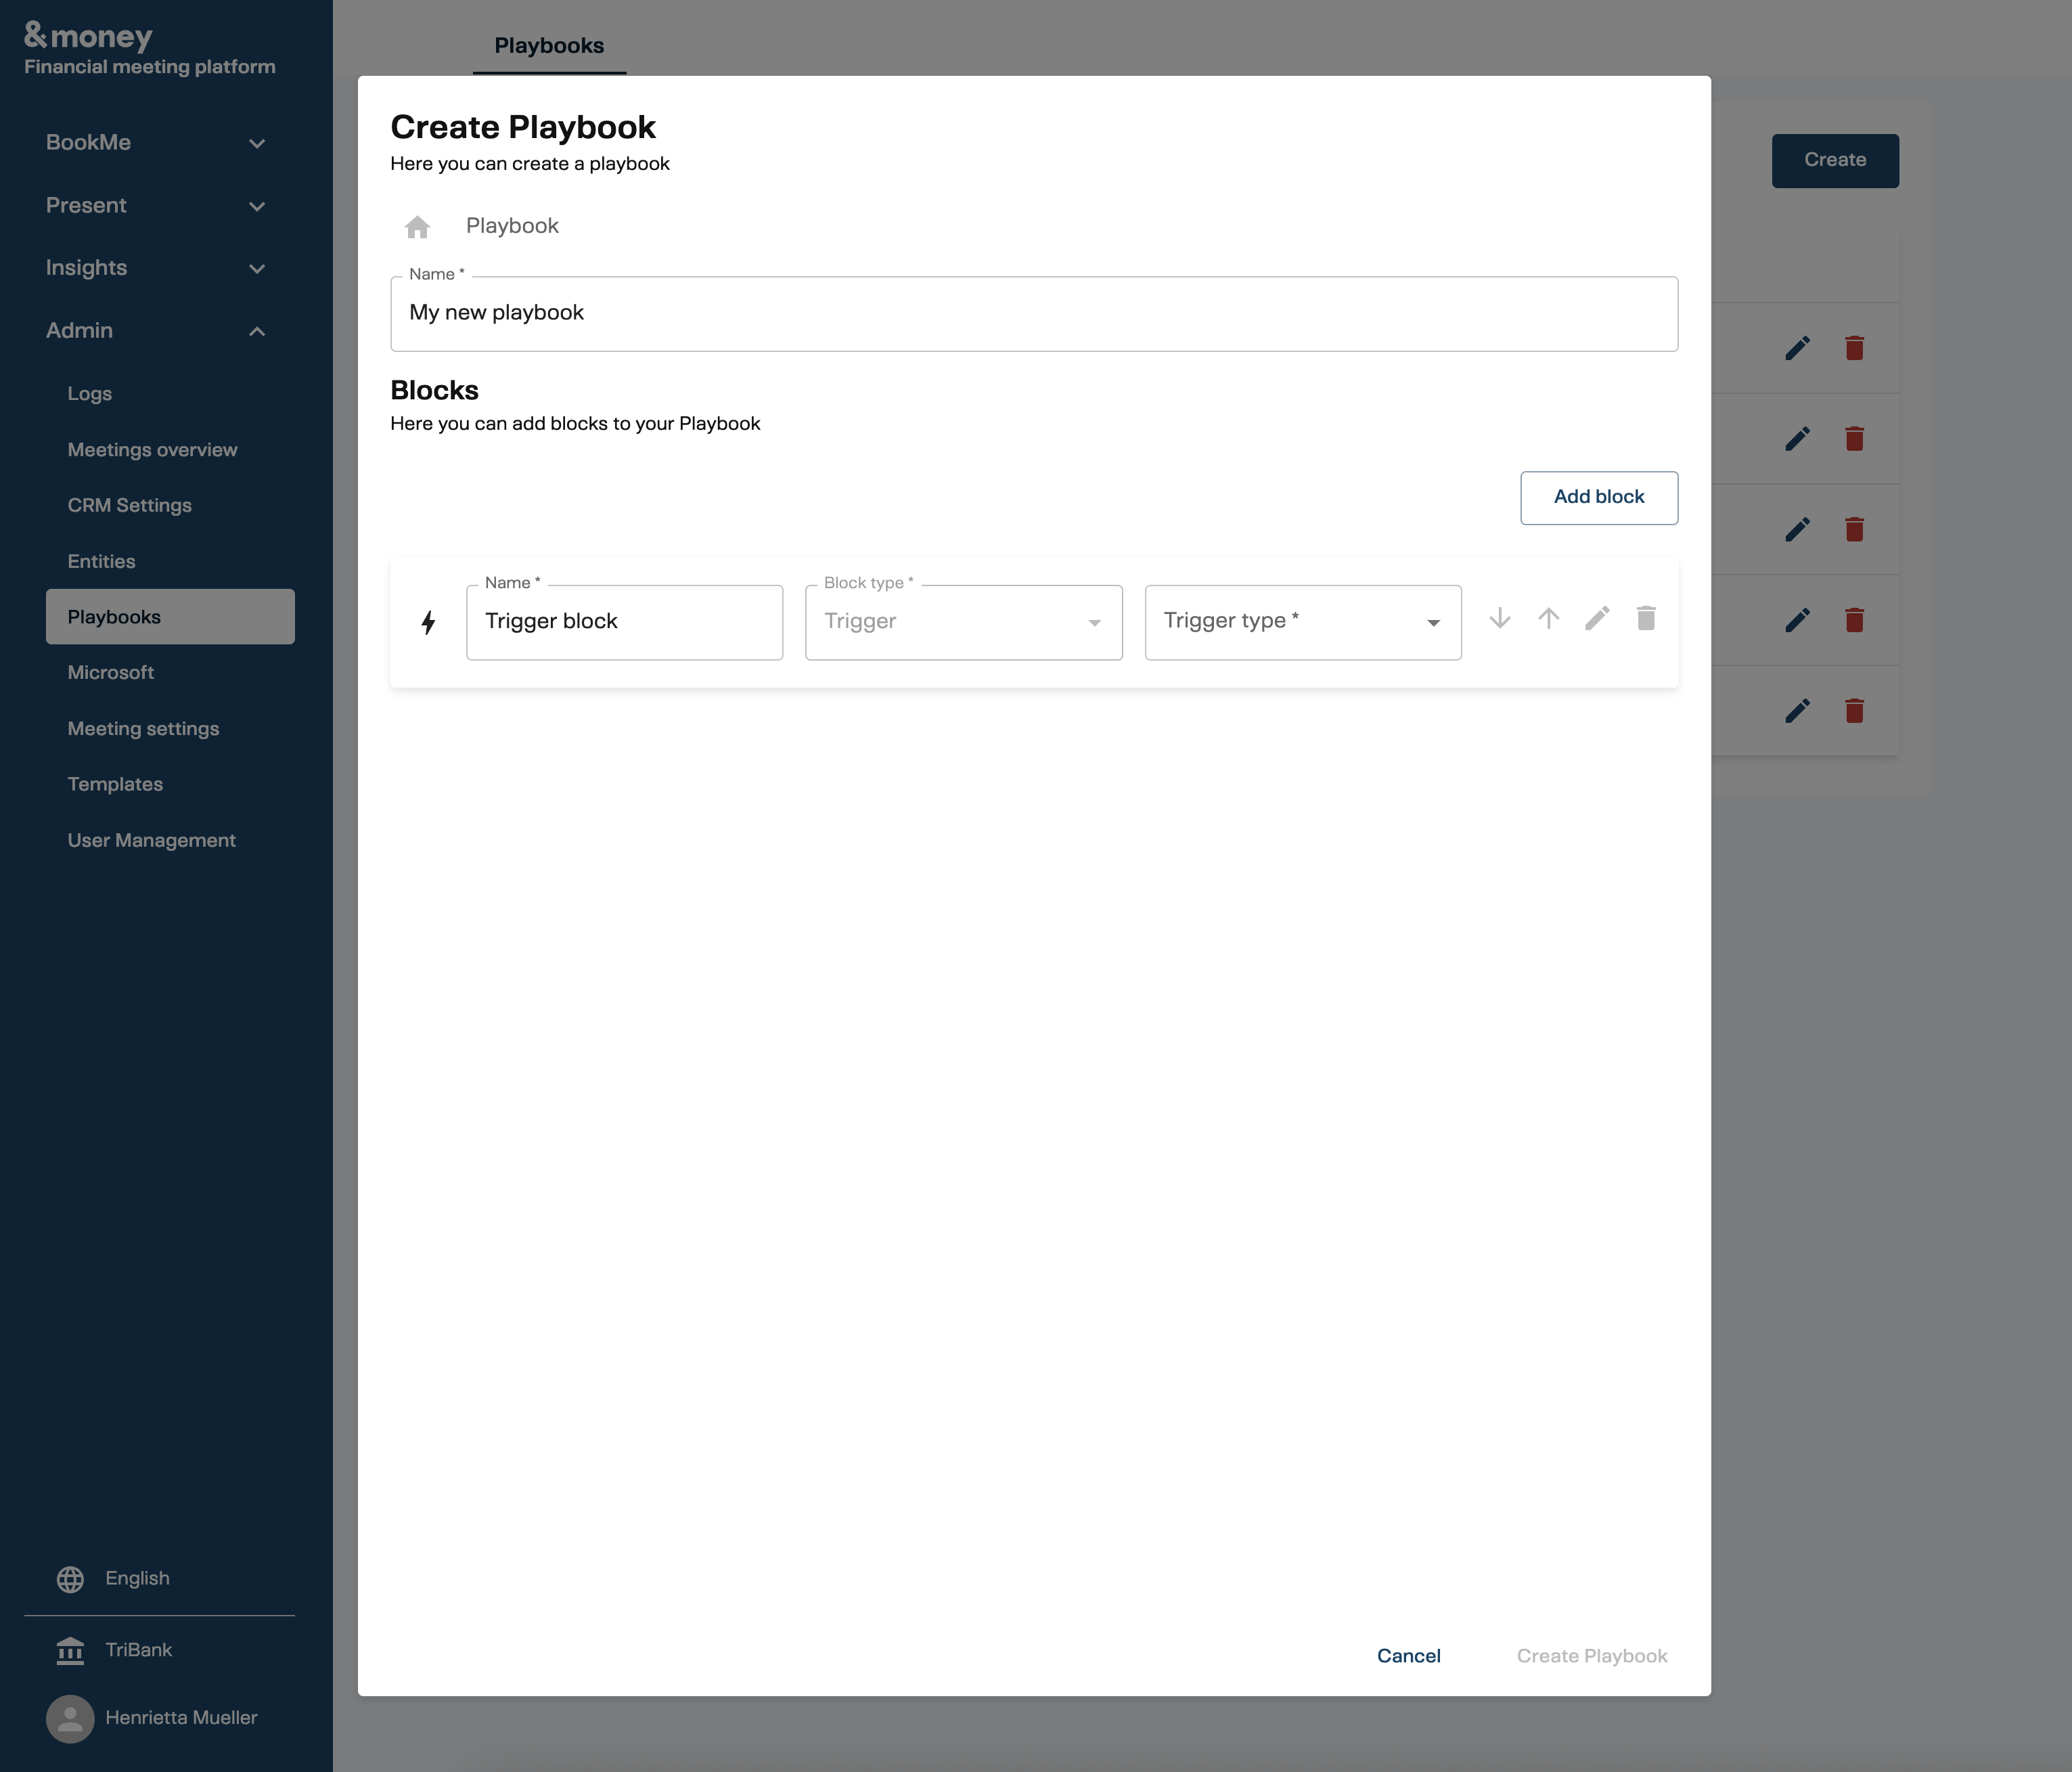Move the Trigger block up with the arrow icon
This screenshot has width=2072, height=1772.
(1548, 619)
